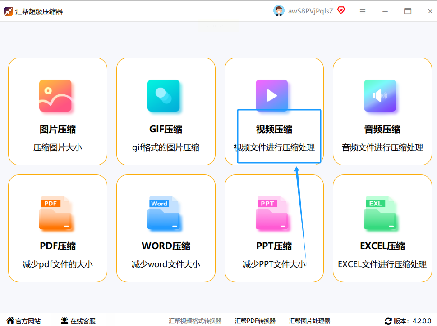Image resolution: width=437 pixels, height=326 pixels.
Task: Click the 视频压缩 title text
Action: pyautogui.click(x=274, y=130)
